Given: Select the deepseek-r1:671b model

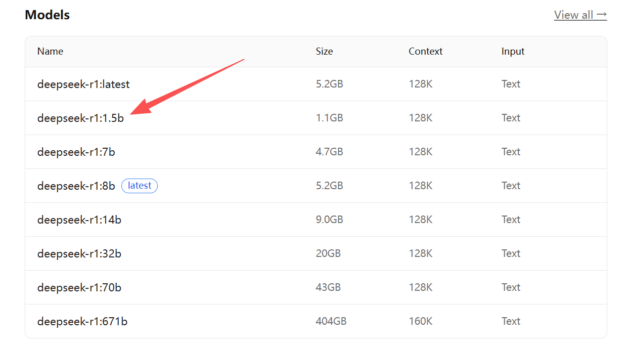Looking at the screenshot, I should [x=82, y=321].
